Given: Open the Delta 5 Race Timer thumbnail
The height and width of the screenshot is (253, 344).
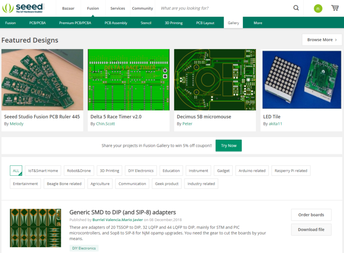Looking at the screenshot, I should (x=129, y=79).
